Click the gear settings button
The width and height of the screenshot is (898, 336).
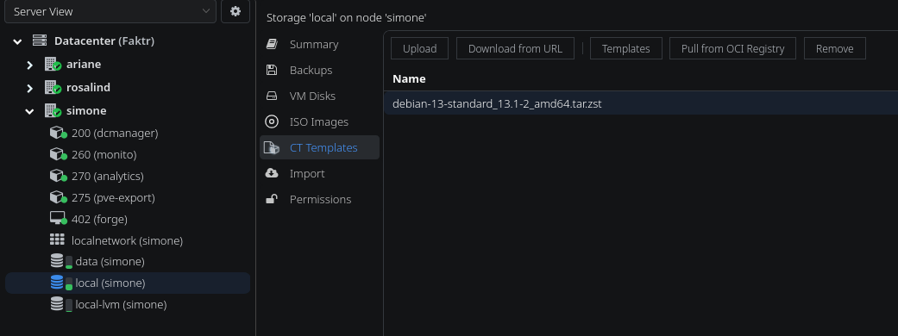pyautogui.click(x=235, y=11)
